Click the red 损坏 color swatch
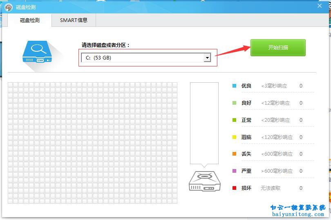The width and height of the screenshot is (331, 220). pos(234,188)
